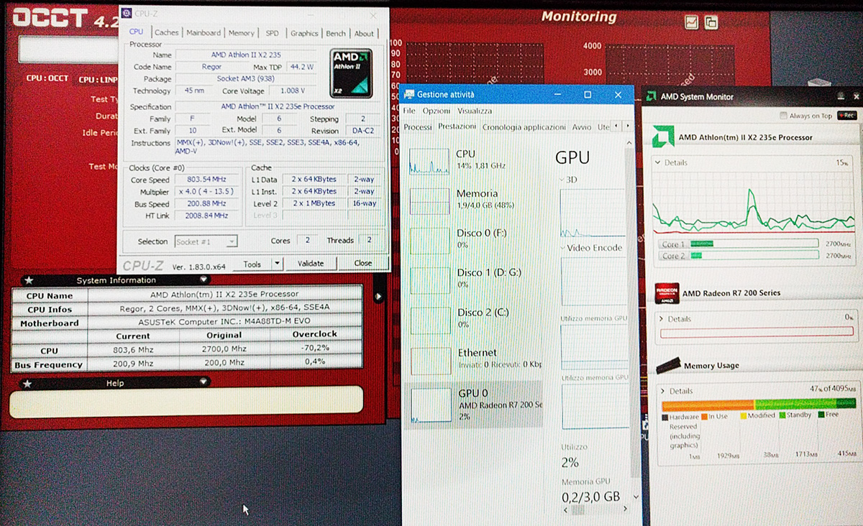Open the File menu in Task Manager
This screenshot has width=863, height=526.
(x=409, y=111)
